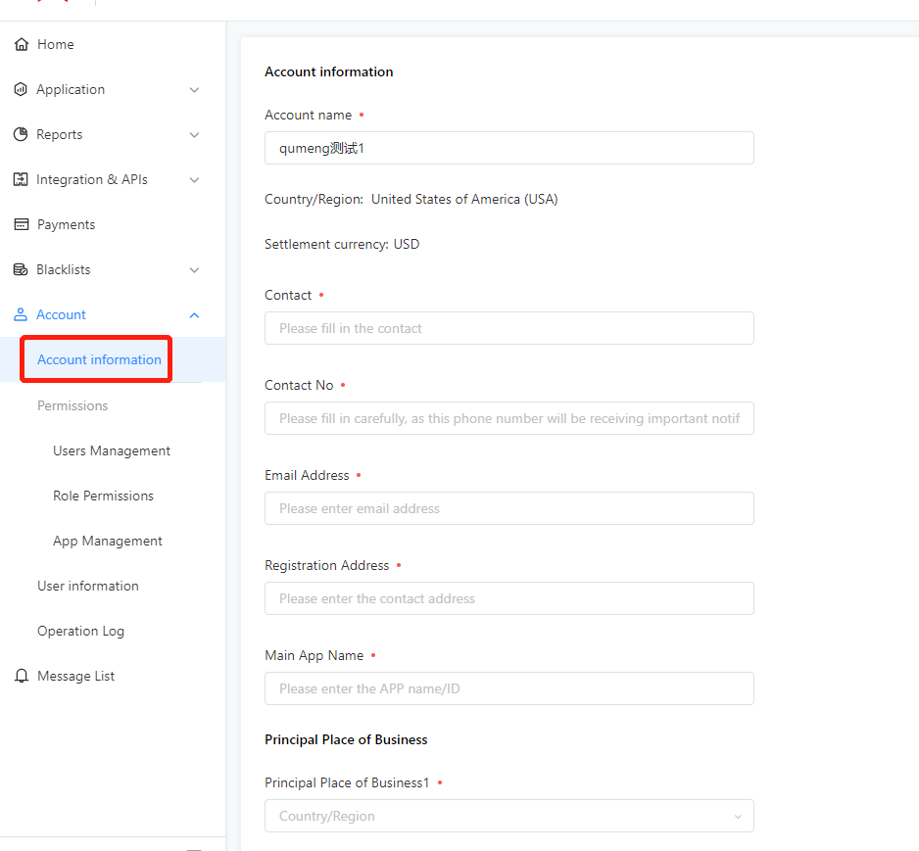The height and width of the screenshot is (851, 919).
Task: Click the Account person icon
Action: point(21,315)
